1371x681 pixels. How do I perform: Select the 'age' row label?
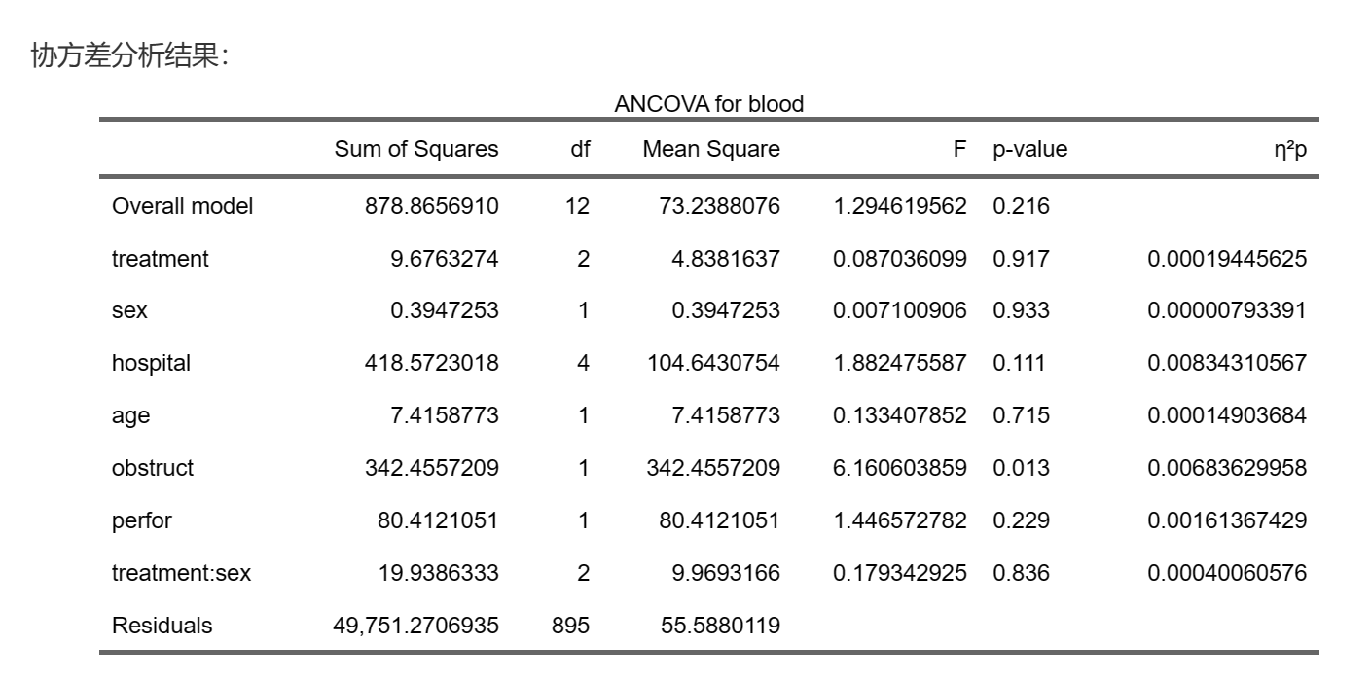[x=130, y=416]
